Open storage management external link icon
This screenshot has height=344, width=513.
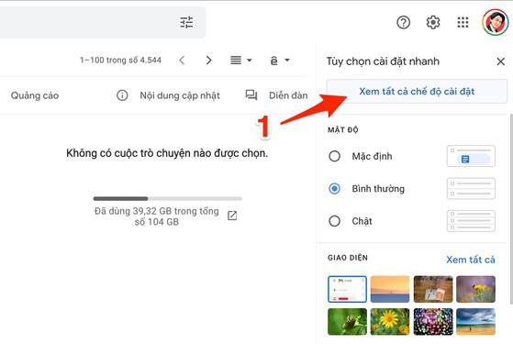pyautogui.click(x=232, y=216)
